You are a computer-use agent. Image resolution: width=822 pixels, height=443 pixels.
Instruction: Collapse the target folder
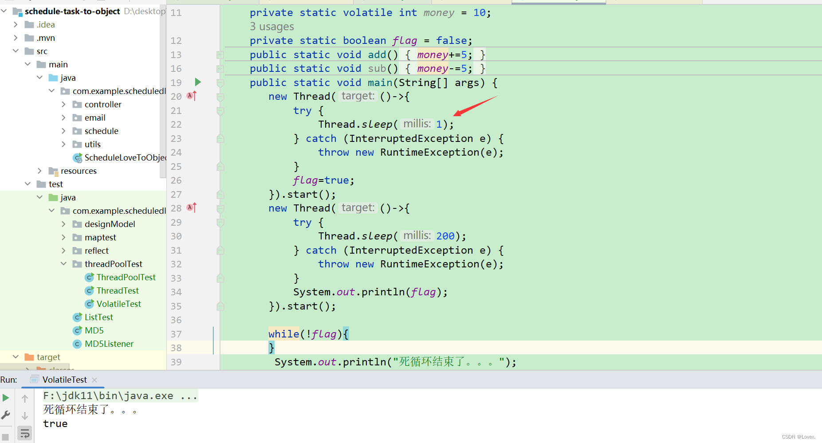16,357
